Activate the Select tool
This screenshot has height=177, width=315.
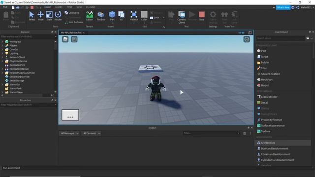coord(31,16)
